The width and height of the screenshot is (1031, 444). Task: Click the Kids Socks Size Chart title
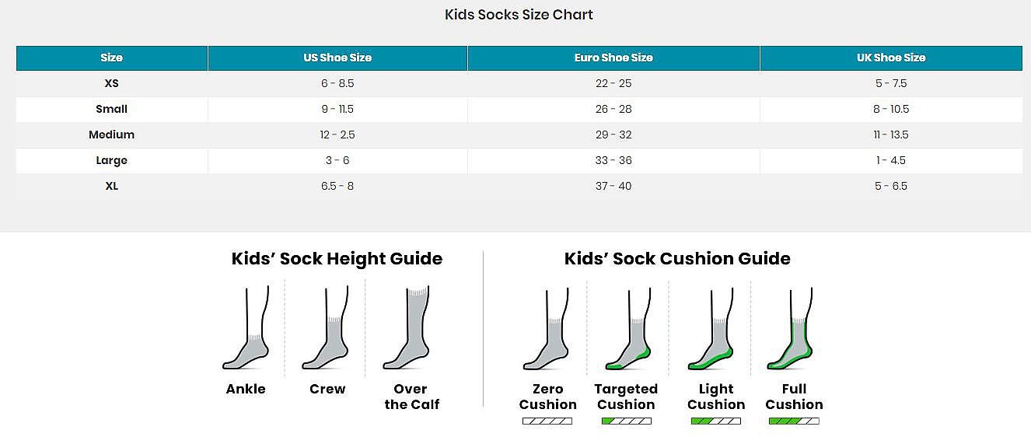point(519,15)
